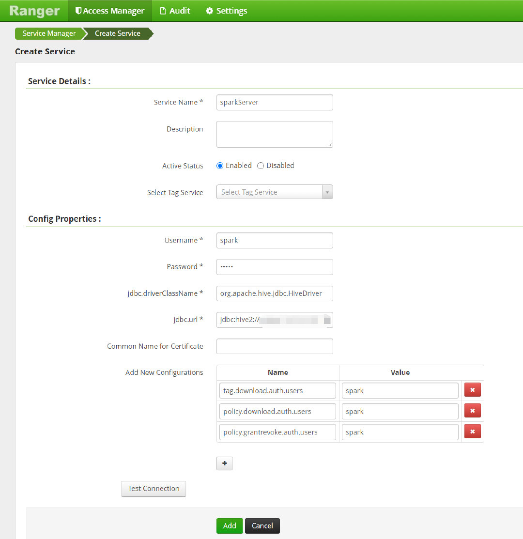Open the Select Tag Service dropdown
Image resolution: width=523 pixels, height=539 pixels.
(x=275, y=192)
